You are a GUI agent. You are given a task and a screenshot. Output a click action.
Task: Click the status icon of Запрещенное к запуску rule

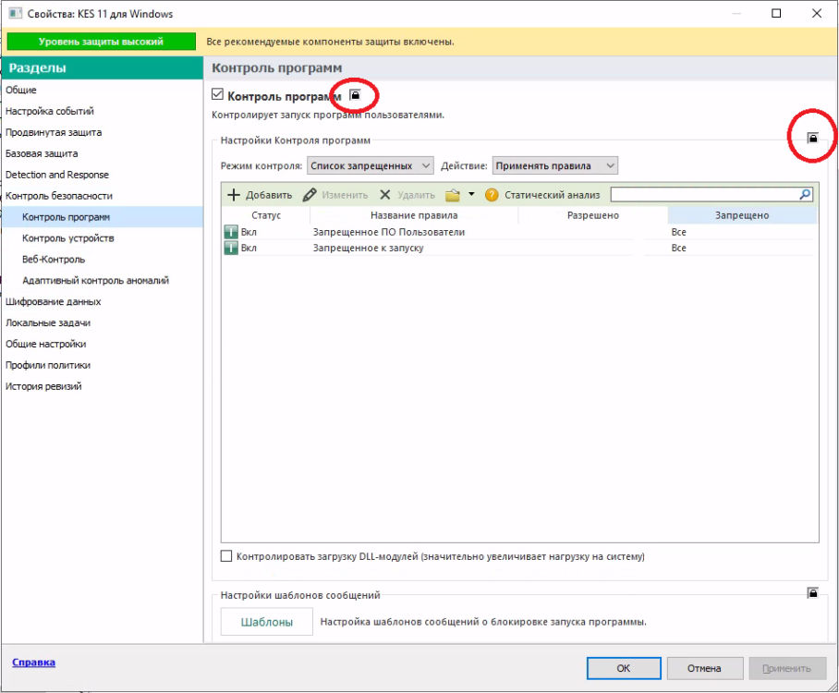coord(231,248)
